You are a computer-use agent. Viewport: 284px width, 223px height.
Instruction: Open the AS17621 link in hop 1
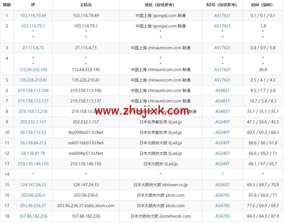[222, 15]
